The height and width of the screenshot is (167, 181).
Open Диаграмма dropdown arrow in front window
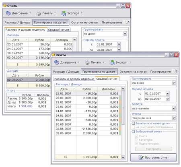click(x=79, y=62)
